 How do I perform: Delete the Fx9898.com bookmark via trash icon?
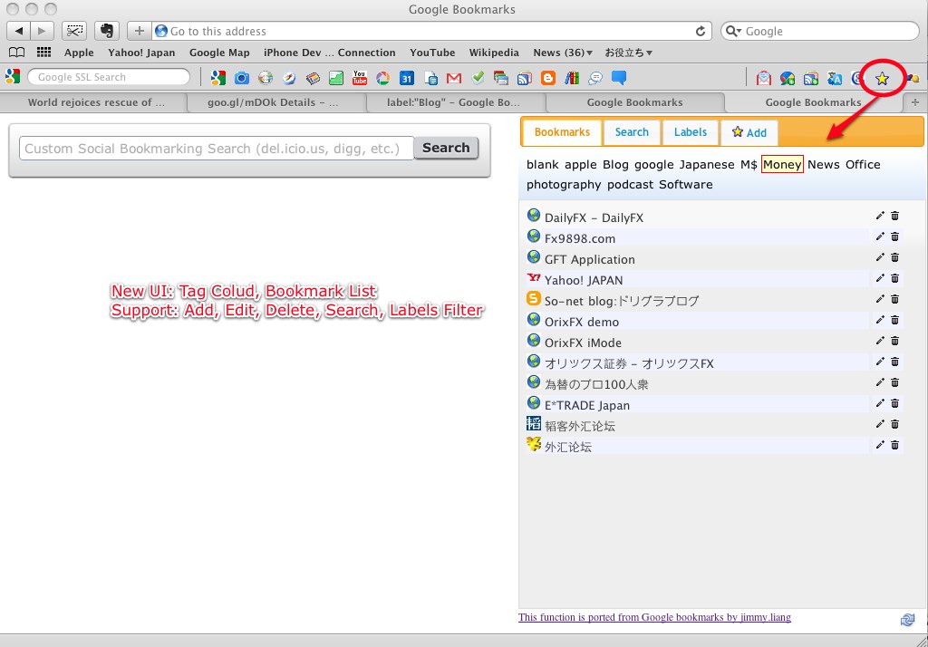coord(894,237)
